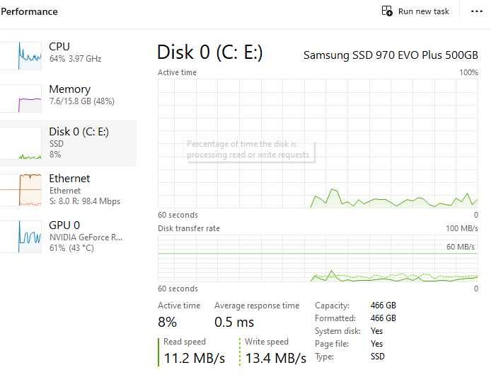The height and width of the screenshot is (375, 491).
Task: Click the Run new task icon
Action: tap(387, 11)
